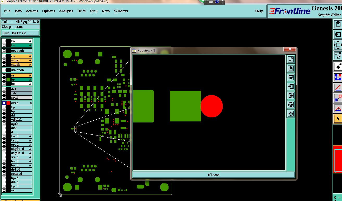Image resolution: width=342 pixels, height=201 pixels.
Task: Open the Help menu
Action: tap(259, 11)
